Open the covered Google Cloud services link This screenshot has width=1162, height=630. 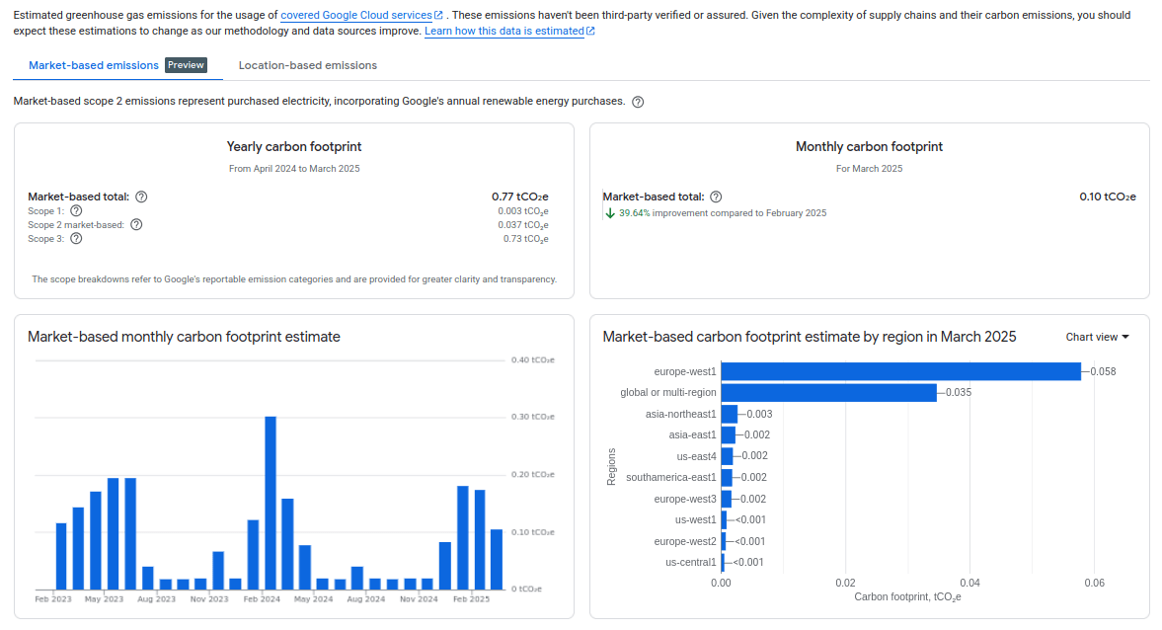point(357,15)
